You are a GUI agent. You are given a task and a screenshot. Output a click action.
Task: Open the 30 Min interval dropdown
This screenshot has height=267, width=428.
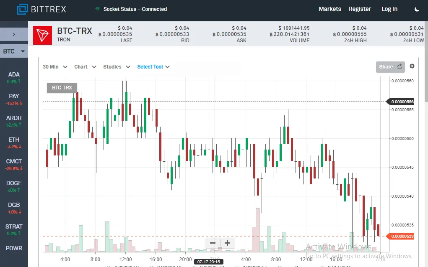55,67
